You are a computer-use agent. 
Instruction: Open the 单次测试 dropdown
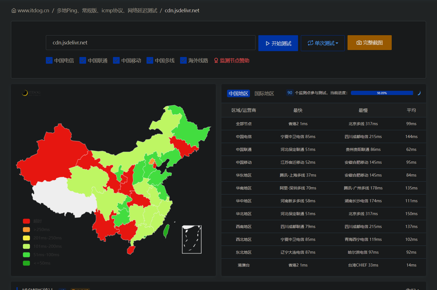pos(323,43)
